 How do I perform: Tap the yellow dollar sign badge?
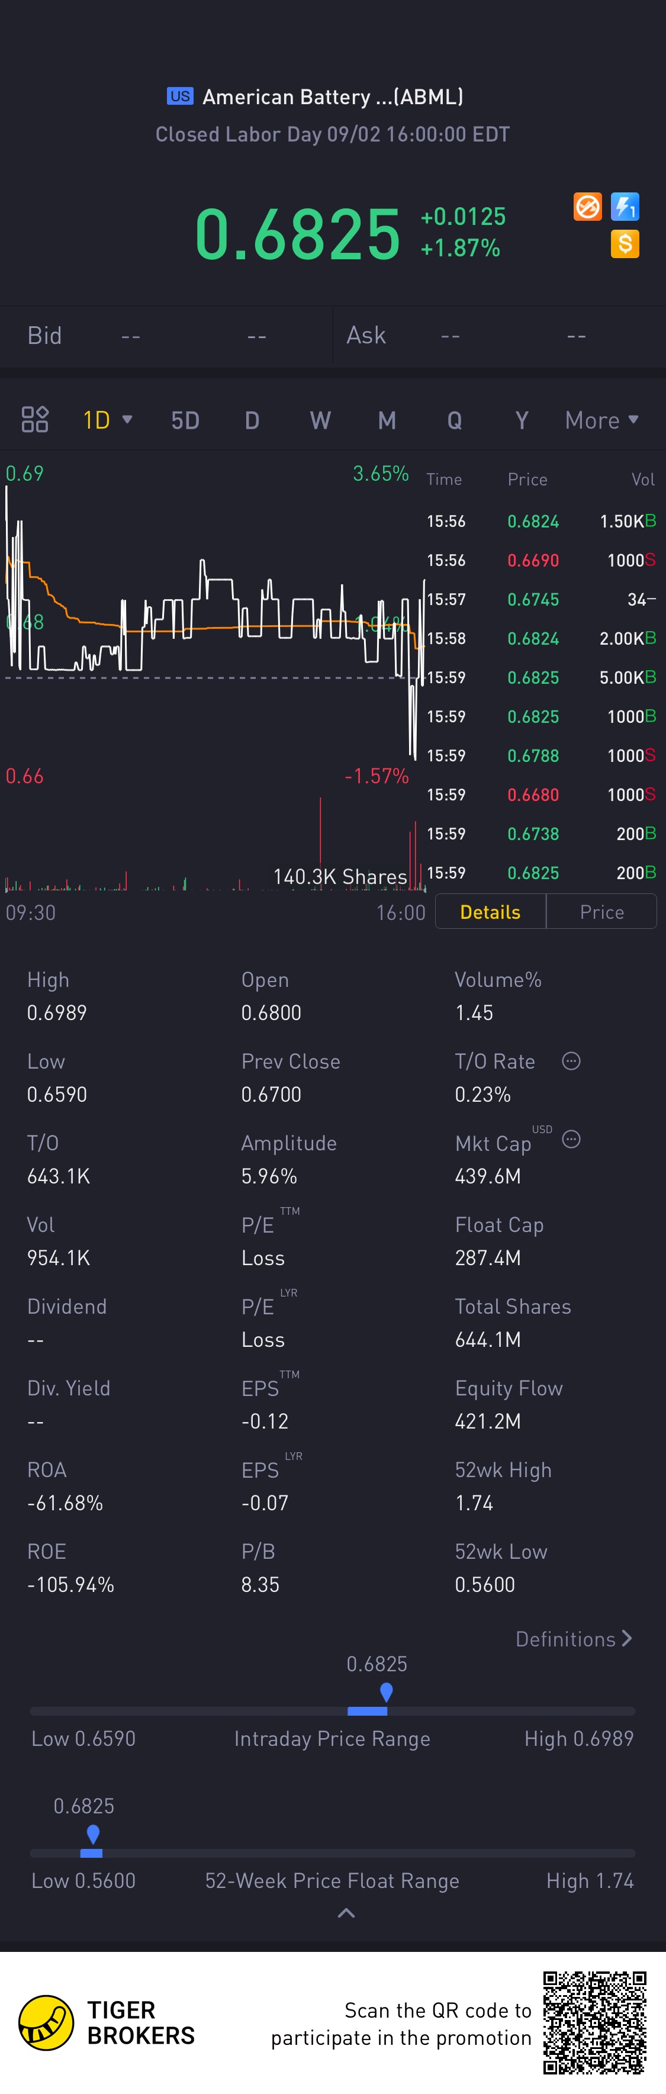[625, 244]
